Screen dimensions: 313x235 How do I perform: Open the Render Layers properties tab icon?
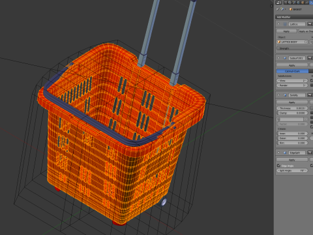point(290,3)
